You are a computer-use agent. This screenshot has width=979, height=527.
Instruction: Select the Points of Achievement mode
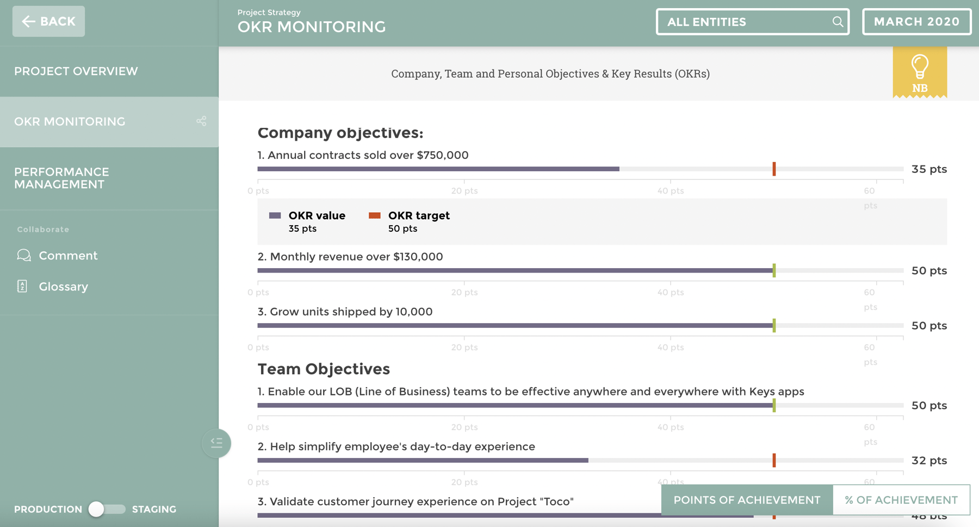[x=746, y=499]
